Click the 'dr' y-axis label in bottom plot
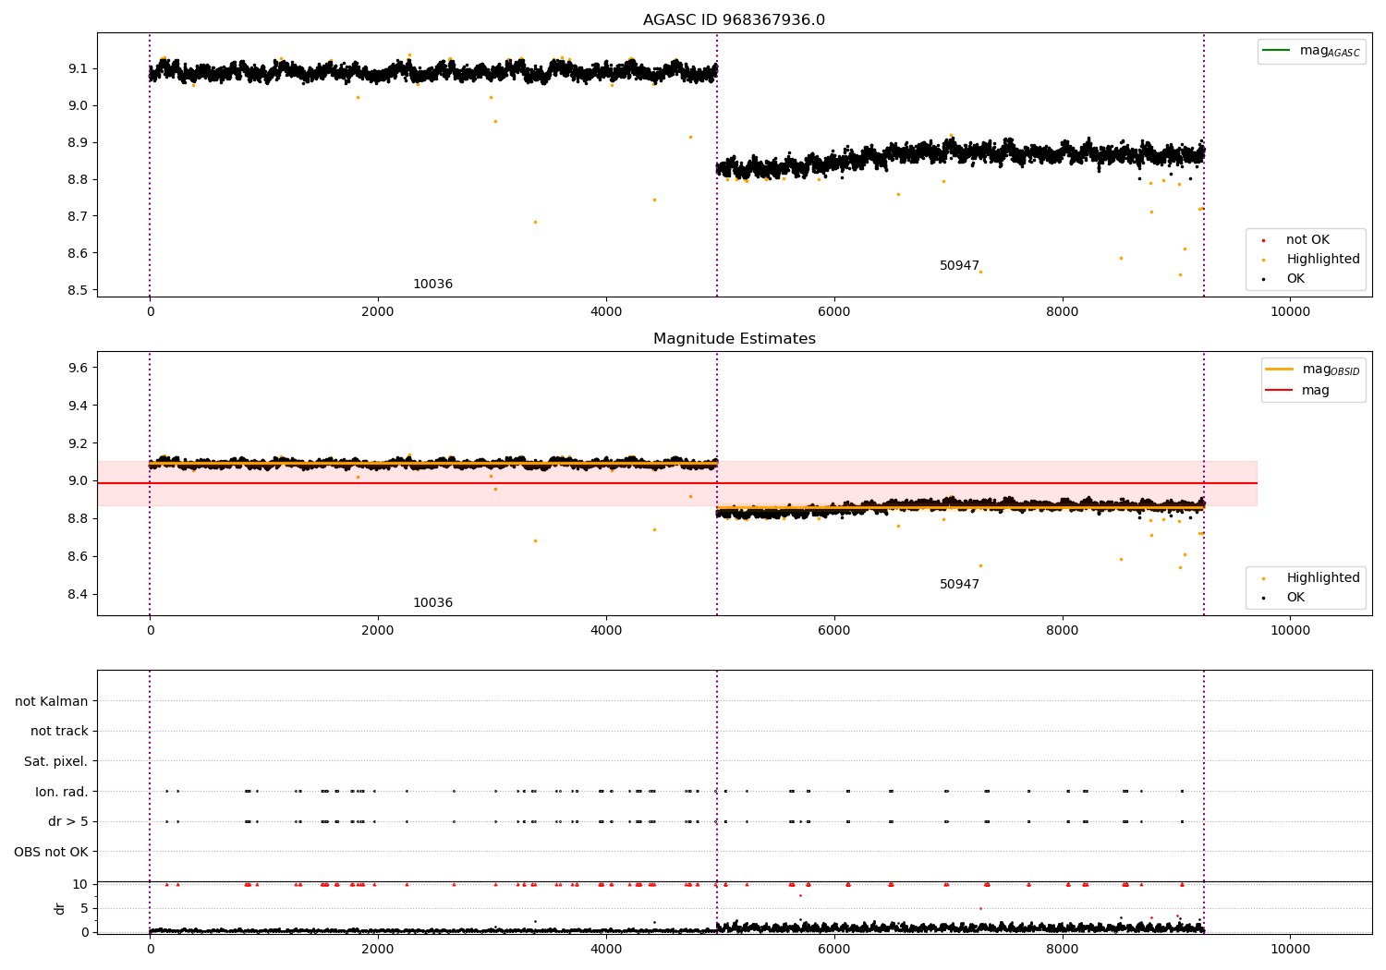The height and width of the screenshot is (970, 1386). pos(60,908)
